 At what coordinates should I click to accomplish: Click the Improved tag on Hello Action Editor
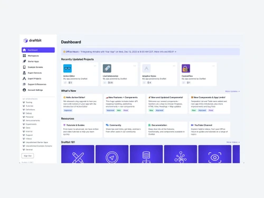68,110
